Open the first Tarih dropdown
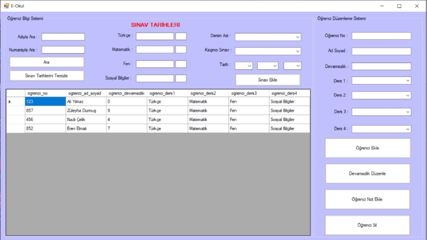 pos(244,66)
